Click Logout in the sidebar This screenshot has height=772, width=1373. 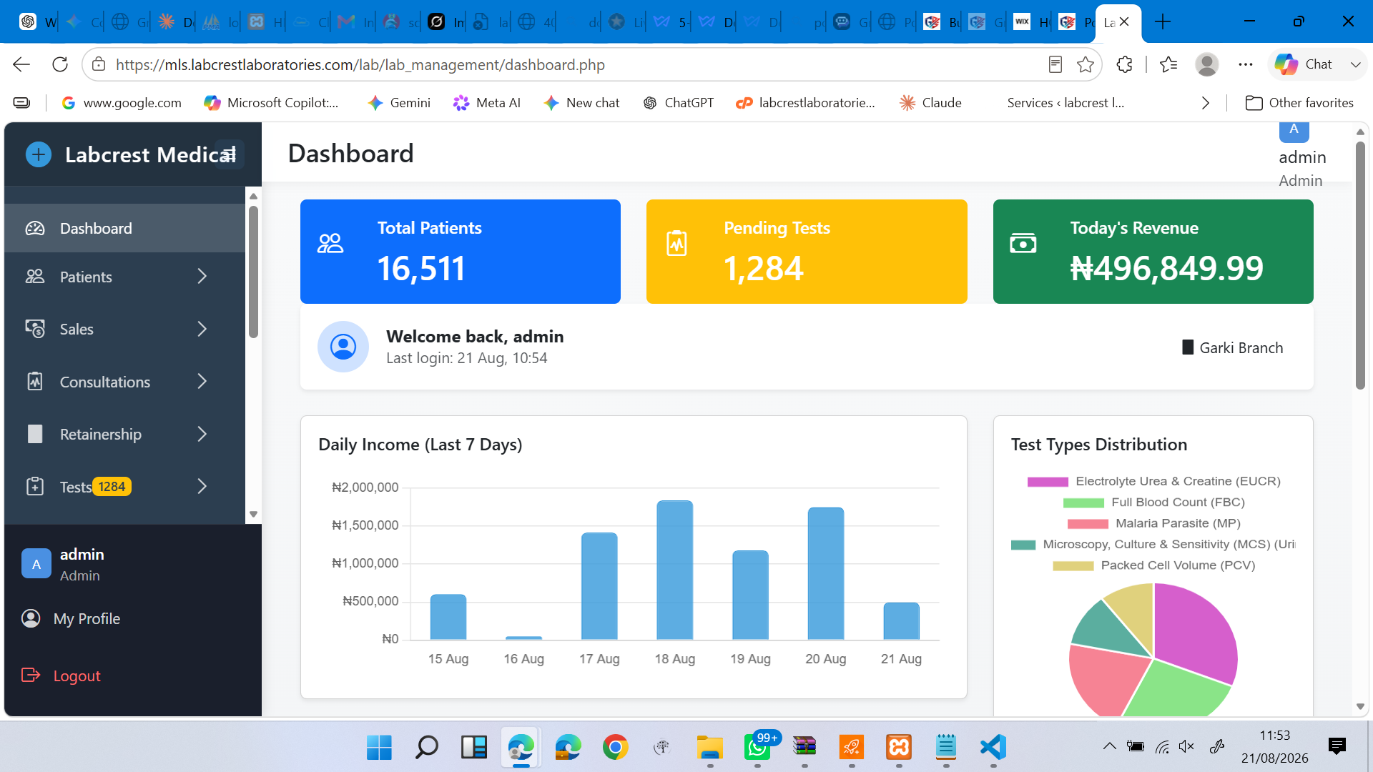tap(77, 676)
